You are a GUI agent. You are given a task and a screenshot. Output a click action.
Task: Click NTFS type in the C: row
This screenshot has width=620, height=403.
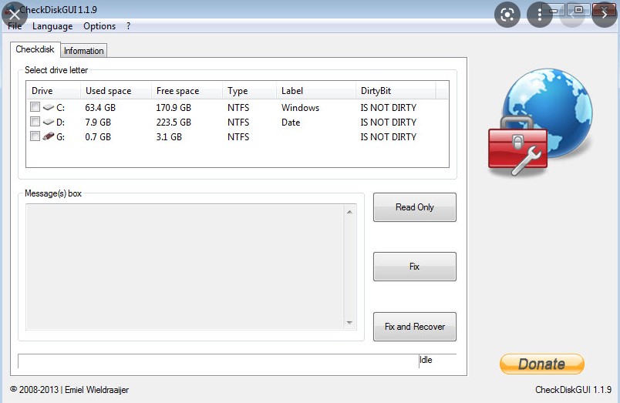[238, 107]
